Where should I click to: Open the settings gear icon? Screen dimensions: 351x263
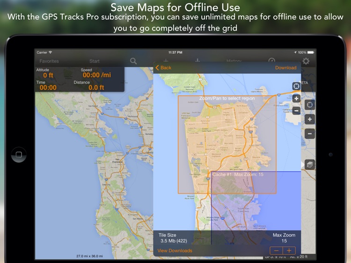(x=306, y=61)
